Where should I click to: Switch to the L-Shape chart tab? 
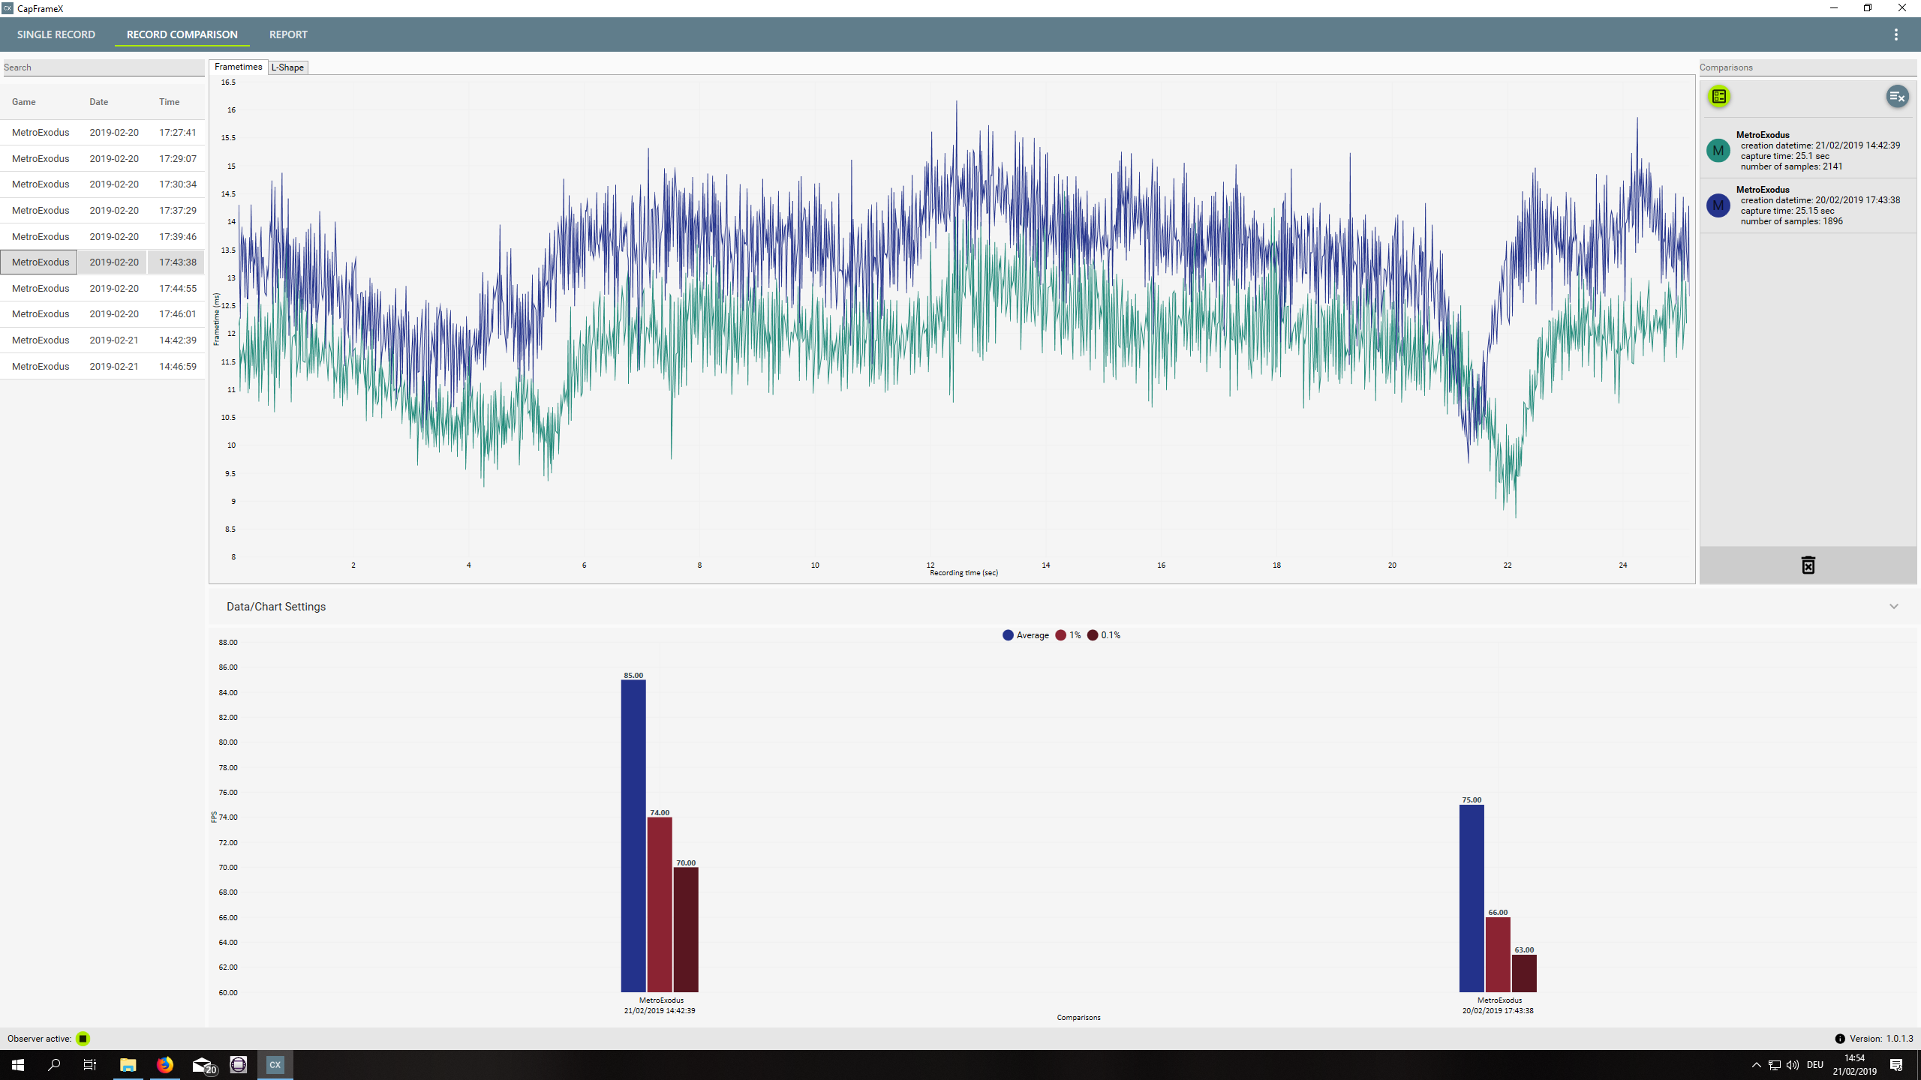pos(287,67)
